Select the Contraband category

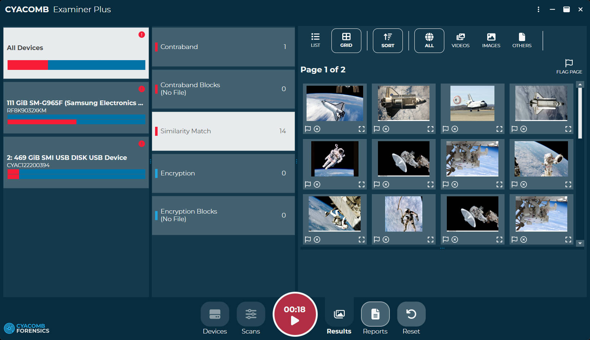[x=223, y=47]
